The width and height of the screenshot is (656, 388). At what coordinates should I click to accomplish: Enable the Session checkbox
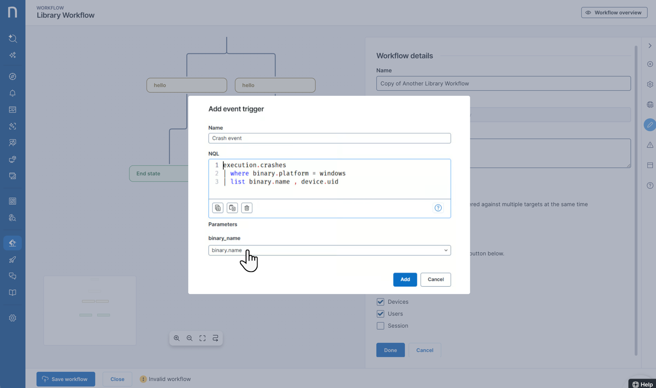(381, 326)
